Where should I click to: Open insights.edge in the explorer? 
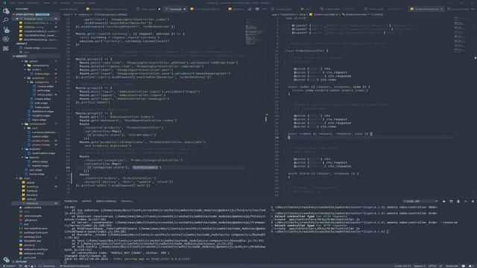pos(41,116)
